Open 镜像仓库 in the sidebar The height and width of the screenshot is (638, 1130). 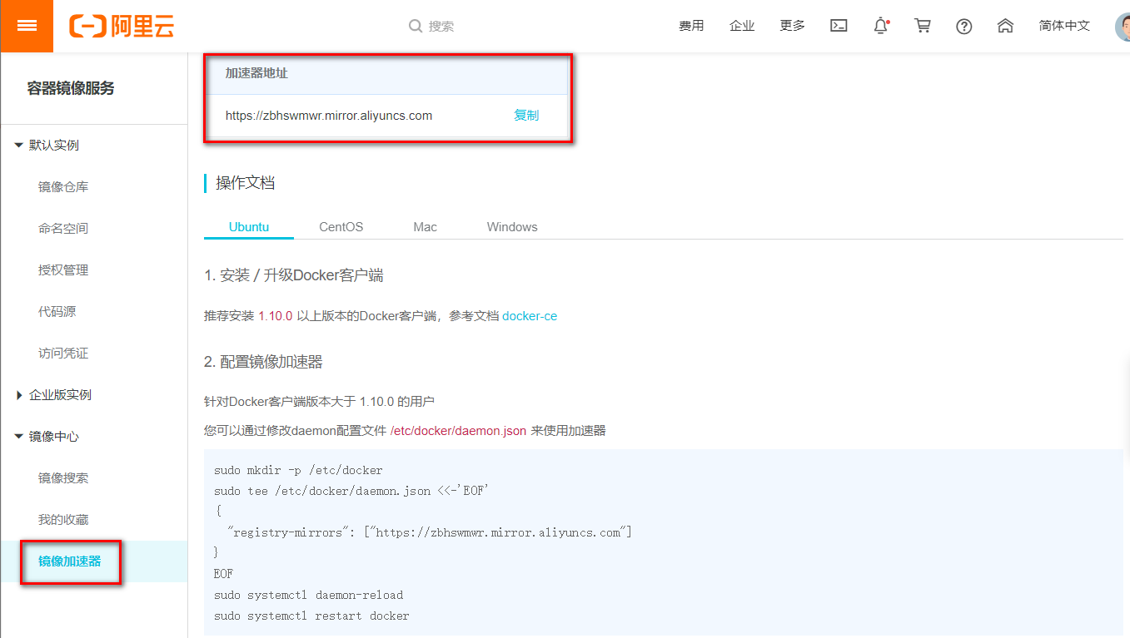pyautogui.click(x=63, y=187)
